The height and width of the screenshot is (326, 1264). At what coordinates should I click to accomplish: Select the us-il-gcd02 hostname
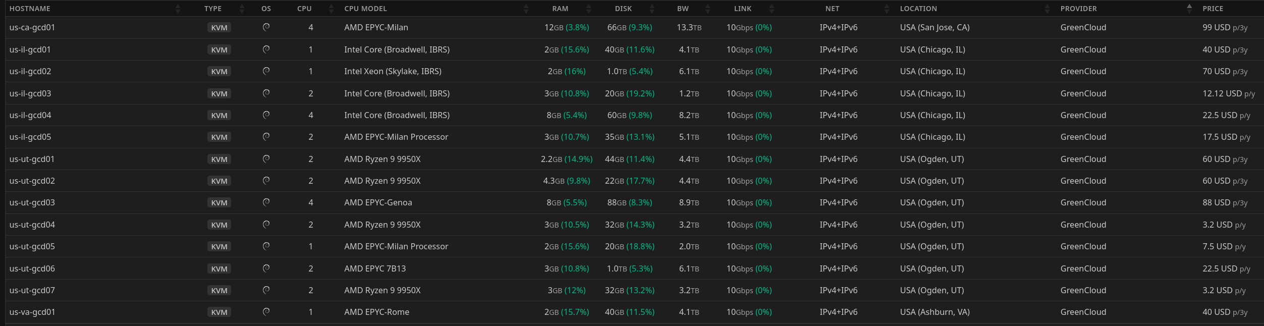(x=30, y=71)
